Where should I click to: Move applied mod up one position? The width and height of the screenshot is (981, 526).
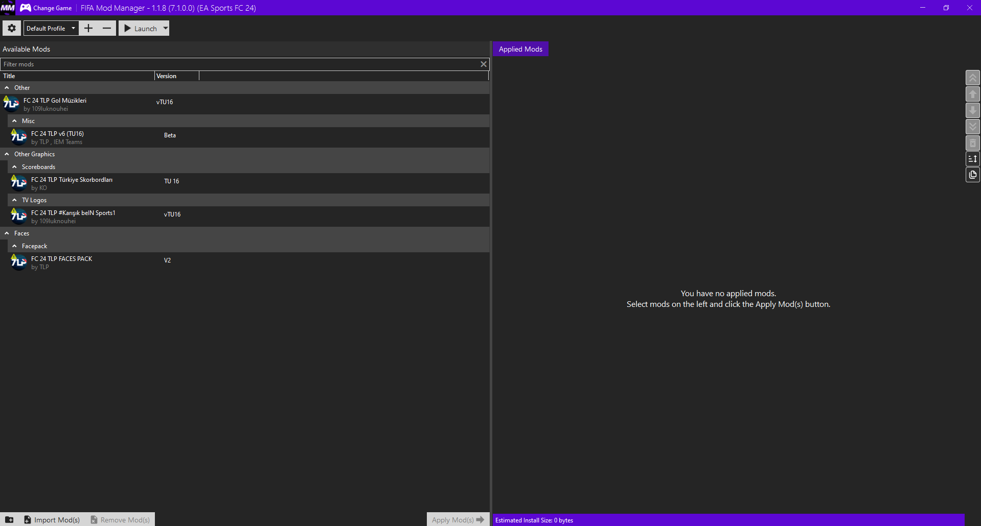tap(972, 94)
